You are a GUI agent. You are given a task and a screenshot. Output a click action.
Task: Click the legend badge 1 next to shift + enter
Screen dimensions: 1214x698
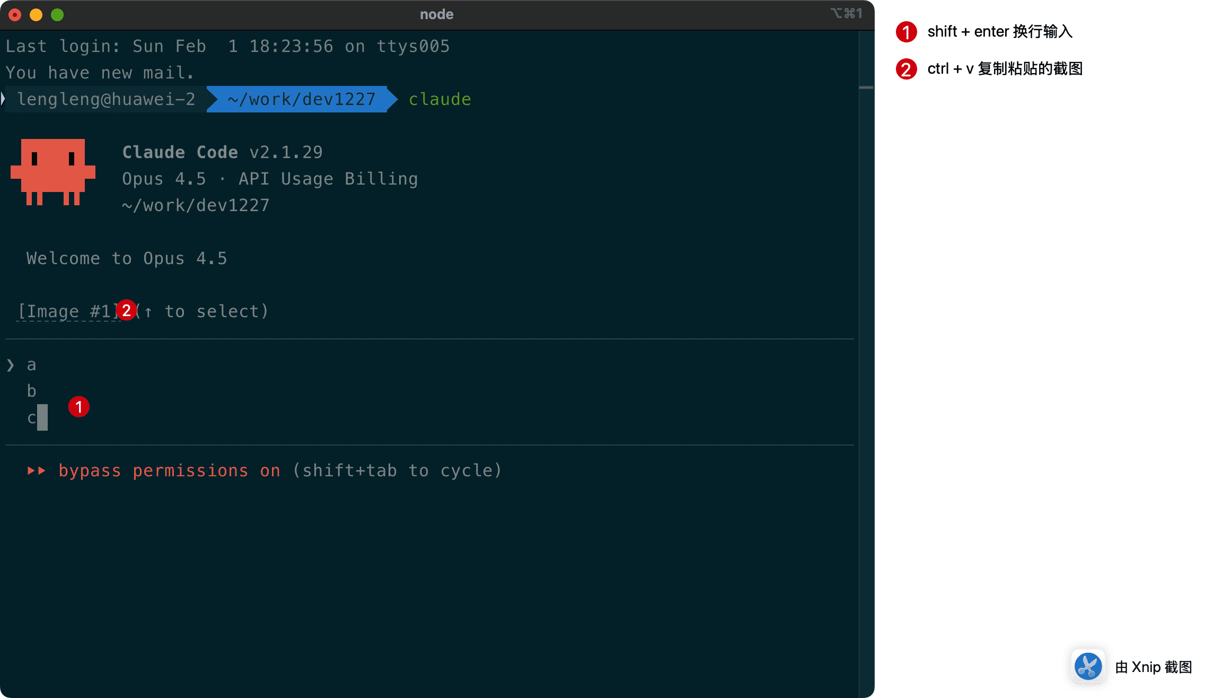(906, 32)
